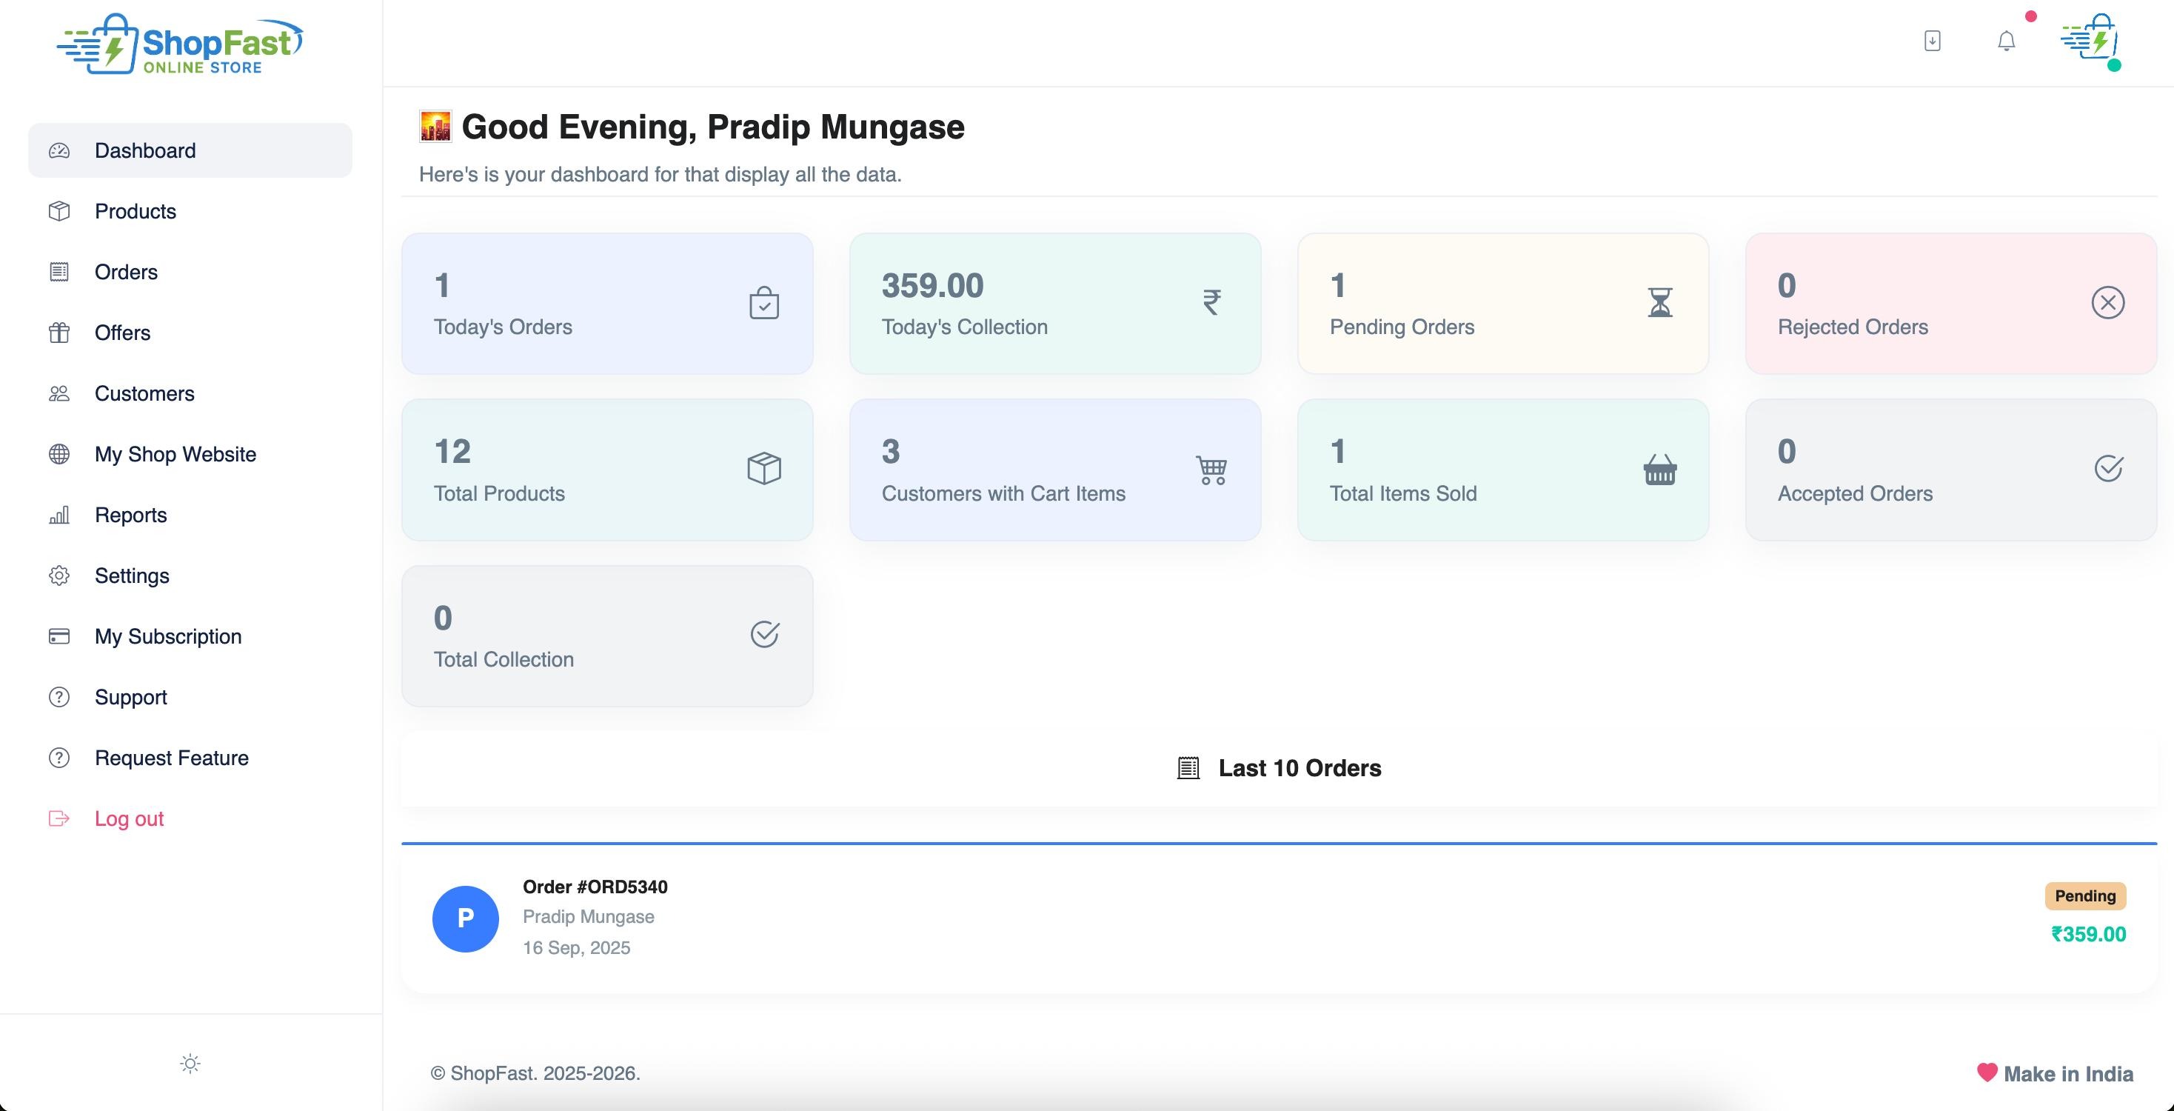The width and height of the screenshot is (2174, 1111).
Task: Open Offers from the sidebar
Action: point(122,333)
